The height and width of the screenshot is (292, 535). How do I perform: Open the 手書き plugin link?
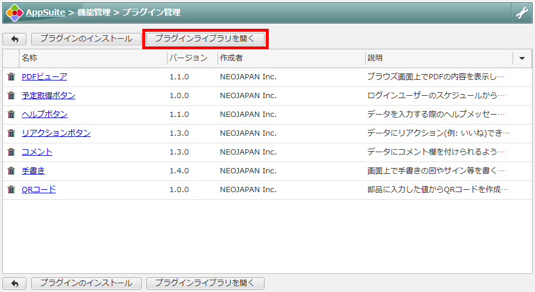(x=33, y=170)
